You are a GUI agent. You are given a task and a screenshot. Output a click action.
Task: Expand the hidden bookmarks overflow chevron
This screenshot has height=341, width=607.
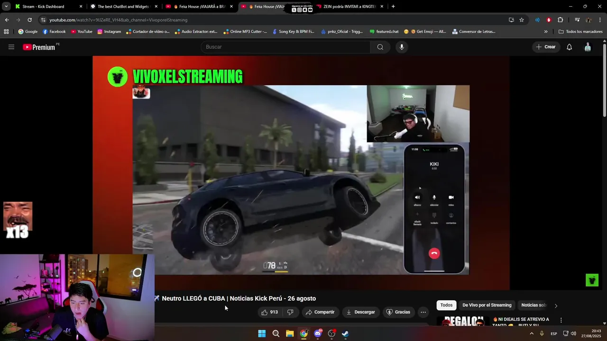point(546,32)
